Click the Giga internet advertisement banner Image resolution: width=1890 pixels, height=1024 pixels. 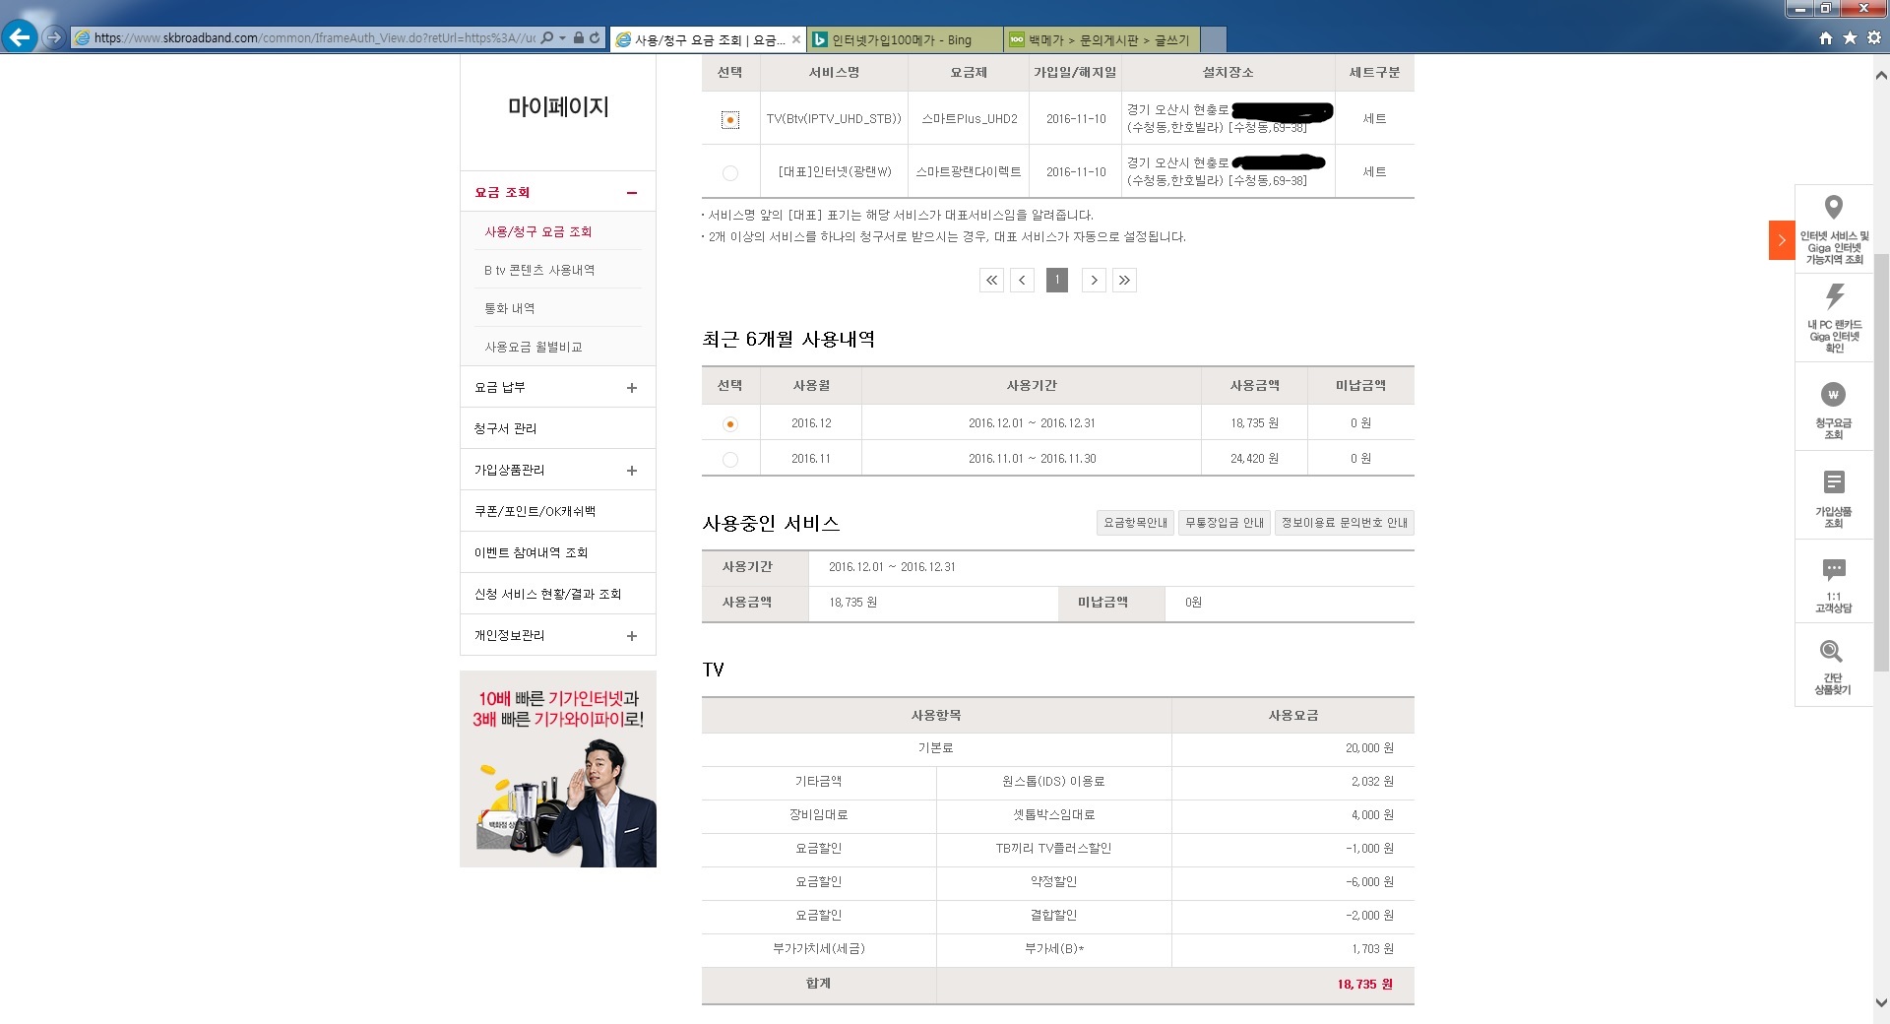tap(558, 769)
